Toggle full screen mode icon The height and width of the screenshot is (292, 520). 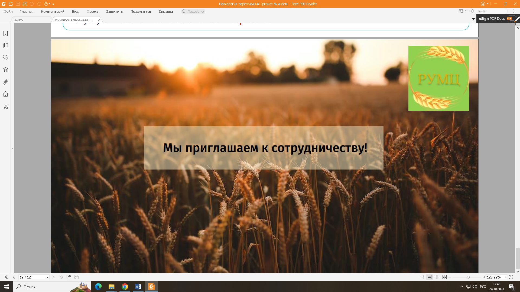(511, 277)
